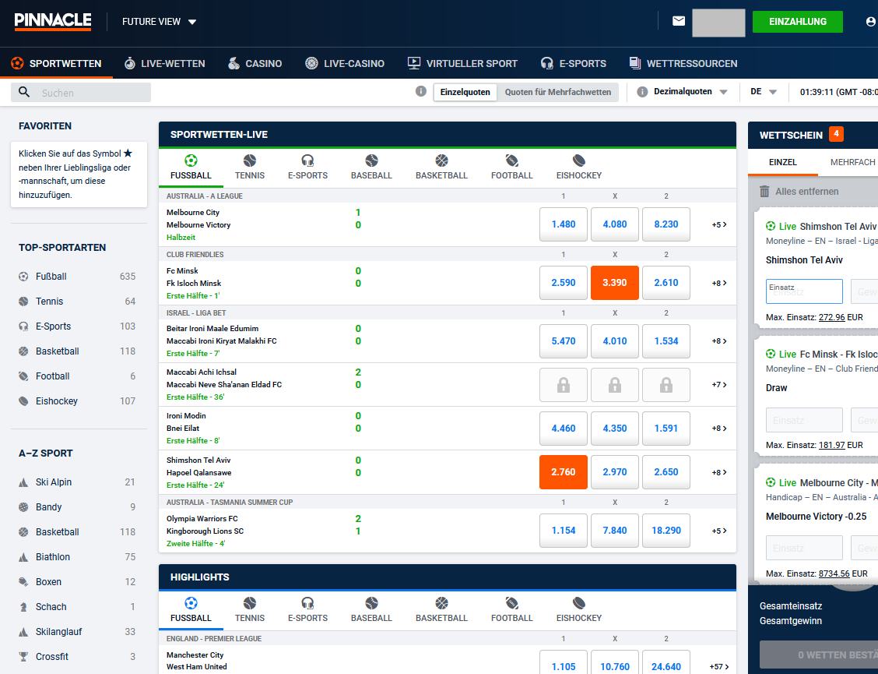The image size is (878, 674).
Task: Open the Dezimalquoten odds format dropdown
Action: tap(690, 92)
